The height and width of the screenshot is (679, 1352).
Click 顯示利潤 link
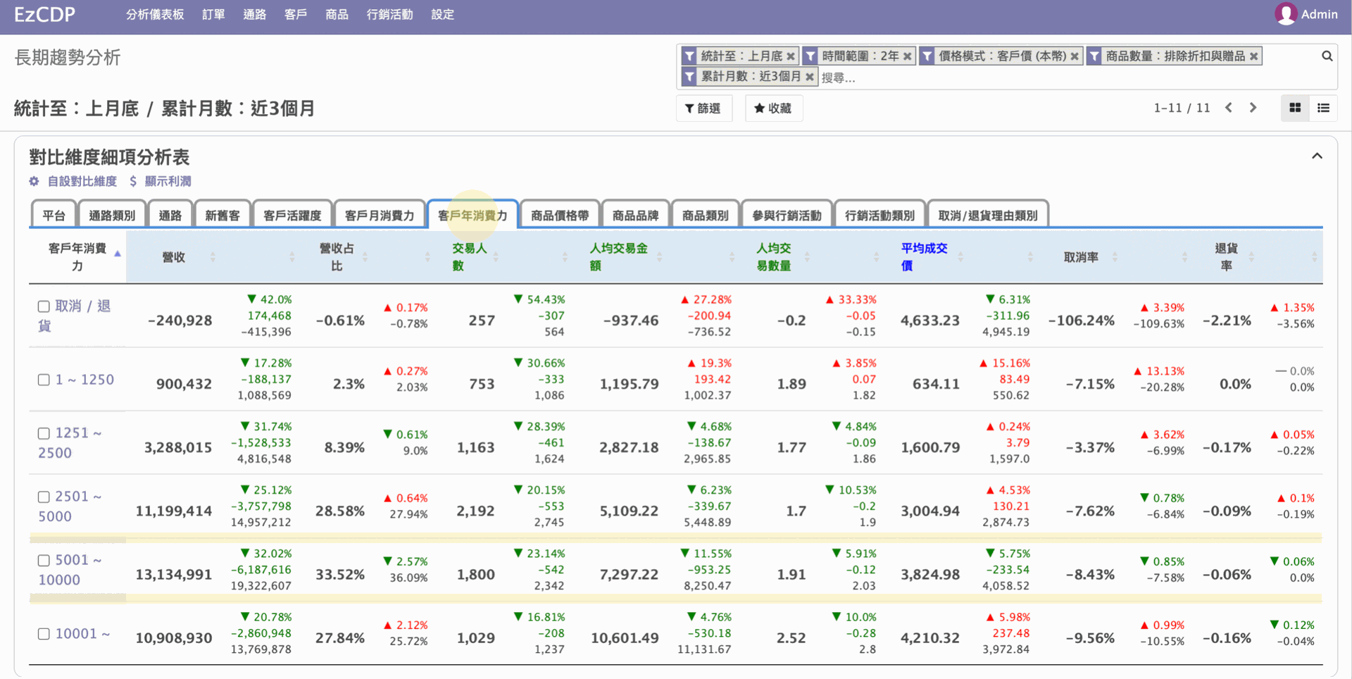(x=161, y=182)
